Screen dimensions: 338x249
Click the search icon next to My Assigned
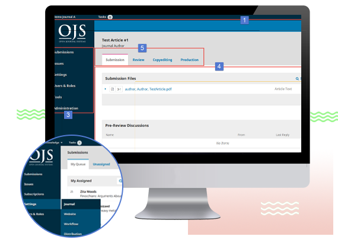point(120,181)
